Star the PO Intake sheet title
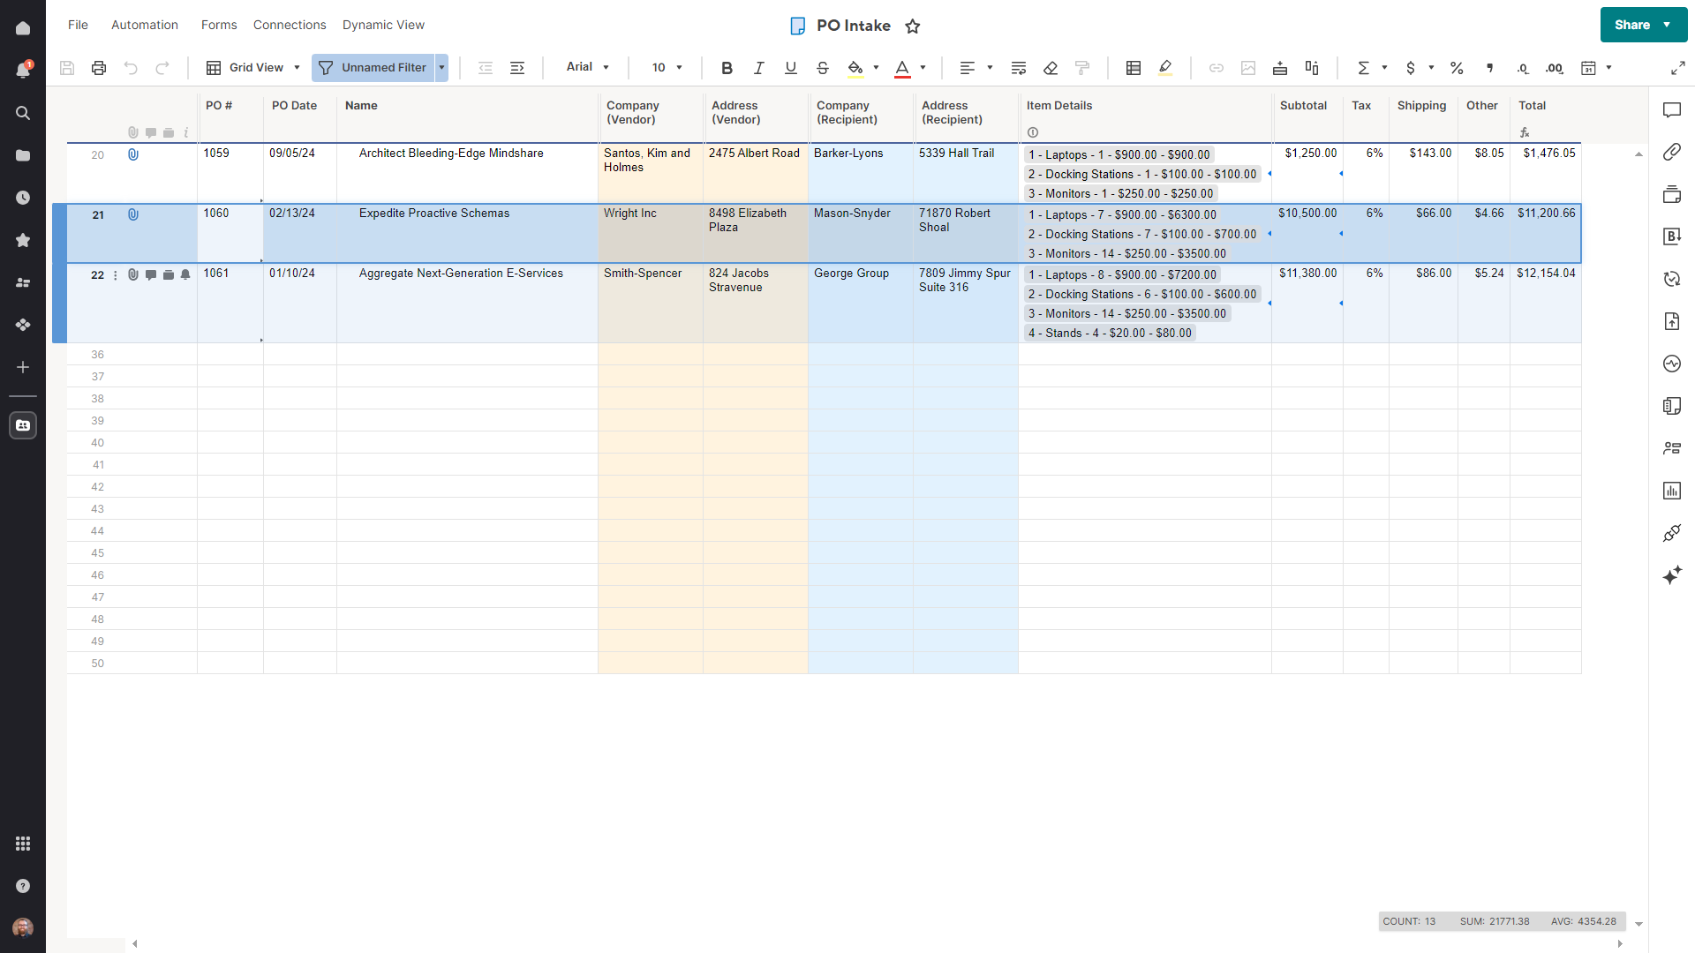 coord(913,26)
